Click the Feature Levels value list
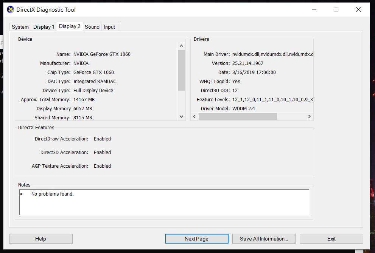Image resolution: width=375 pixels, height=253 pixels. tap(272, 100)
